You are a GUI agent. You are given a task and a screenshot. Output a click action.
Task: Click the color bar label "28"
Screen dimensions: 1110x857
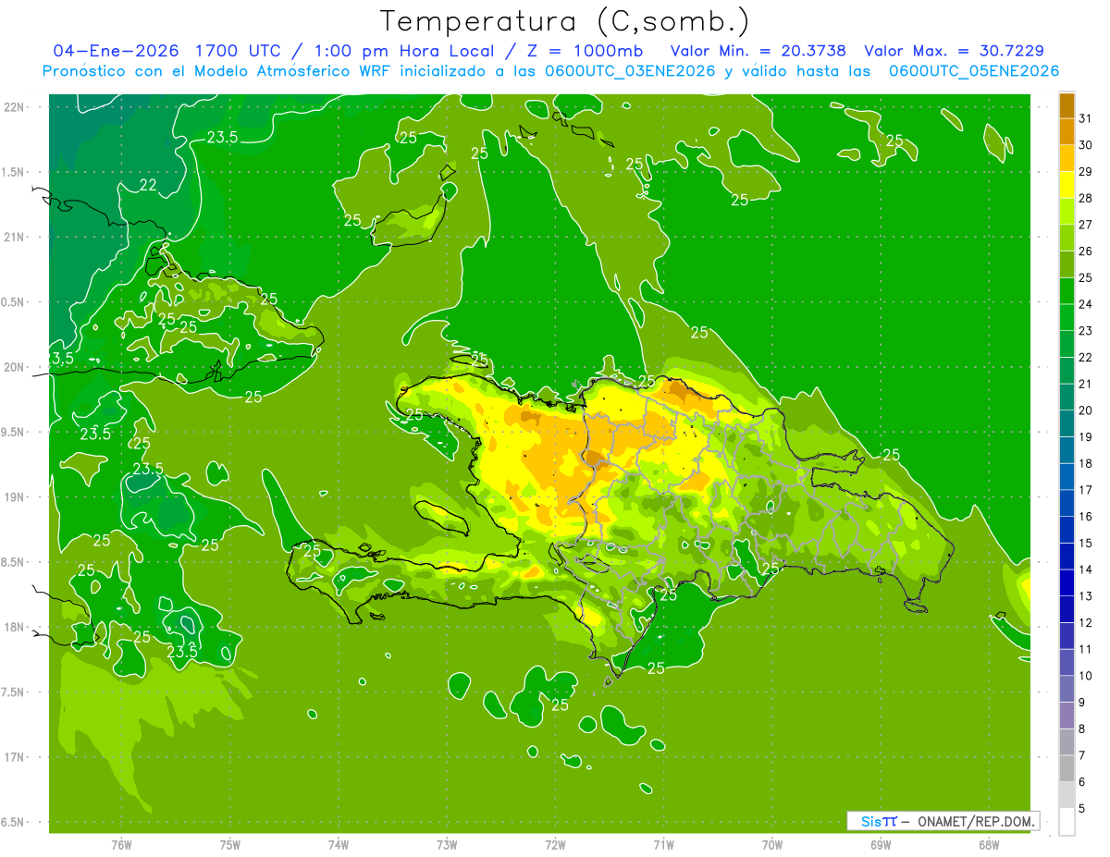pyautogui.click(x=1085, y=198)
